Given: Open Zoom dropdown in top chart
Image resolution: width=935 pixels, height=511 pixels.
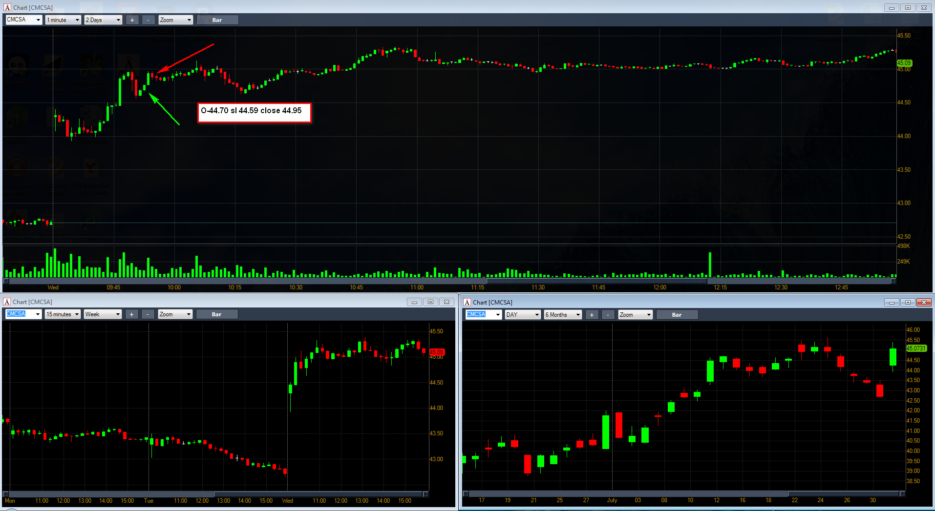Looking at the screenshot, I should (x=175, y=20).
